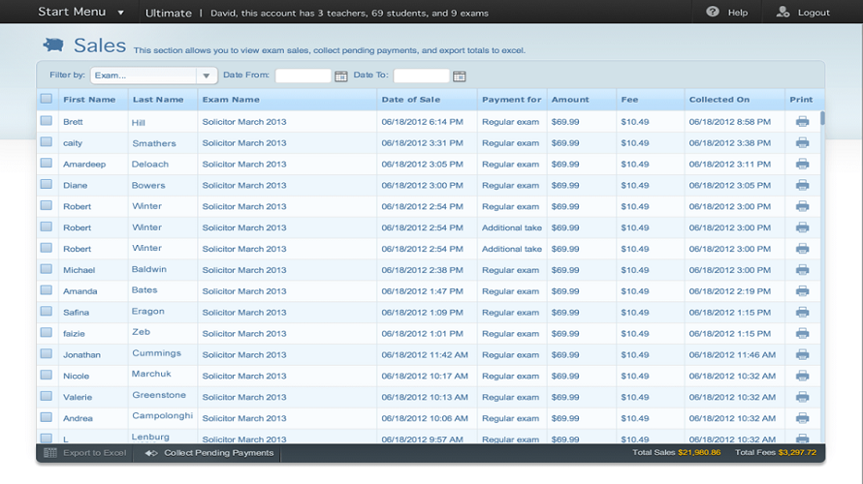
Task: Sort by Exam Name column header
Action: pyautogui.click(x=231, y=100)
